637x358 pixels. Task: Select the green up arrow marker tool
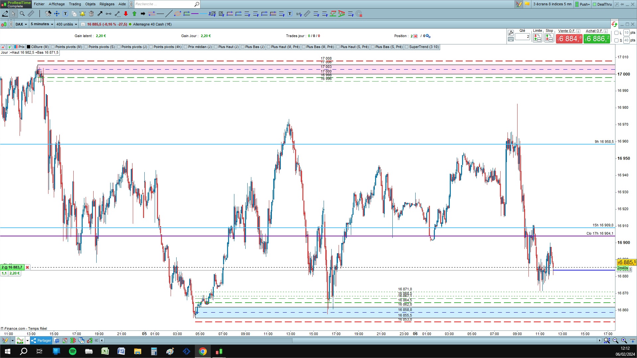pos(134,14)
